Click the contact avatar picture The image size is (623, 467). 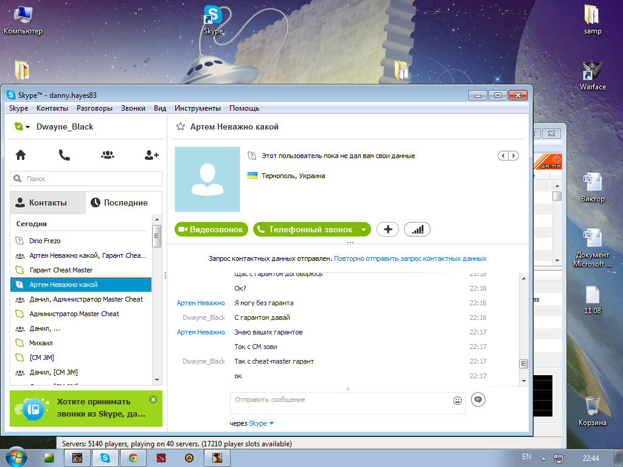(x=207, y=179)
